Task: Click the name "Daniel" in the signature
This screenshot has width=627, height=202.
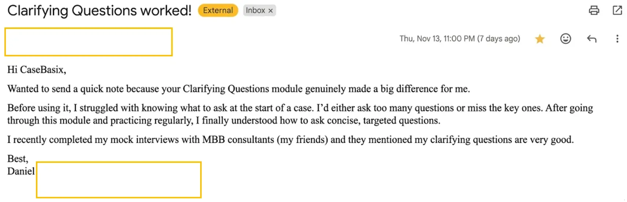Action: [21, 171]
